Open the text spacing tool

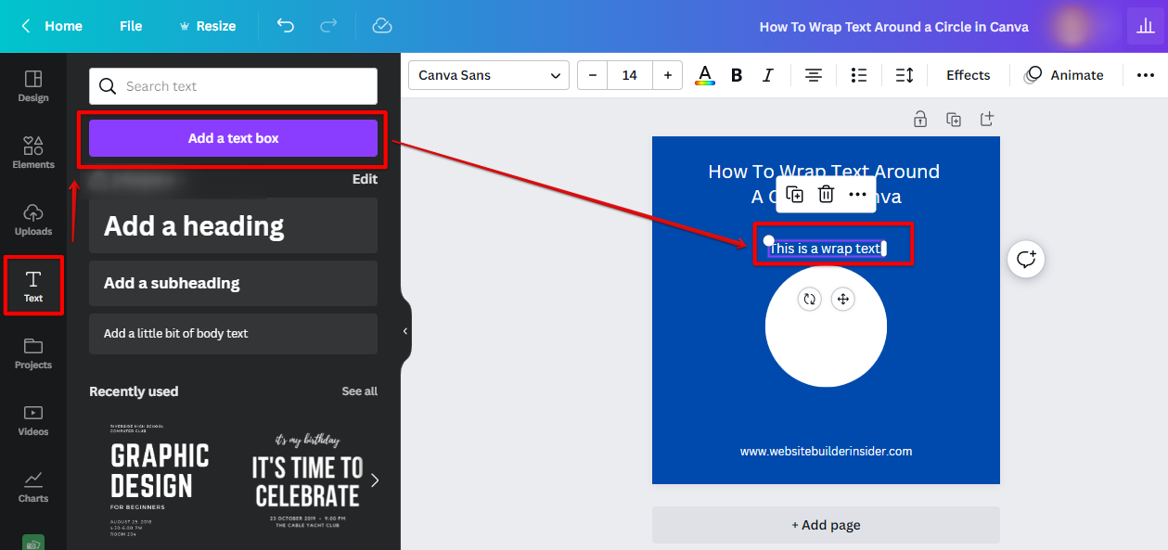[904, 75]
